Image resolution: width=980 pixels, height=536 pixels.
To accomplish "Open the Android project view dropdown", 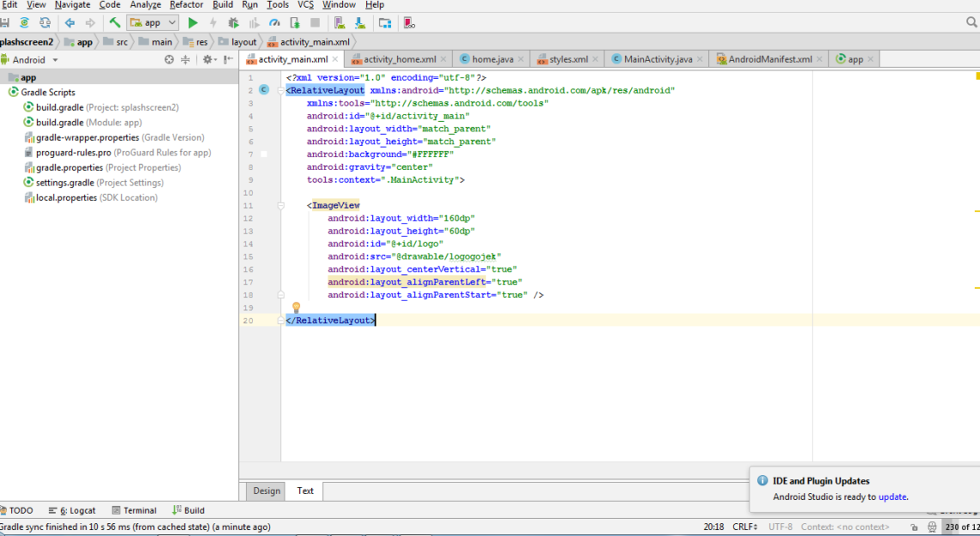I will click(x=34, y=60).
